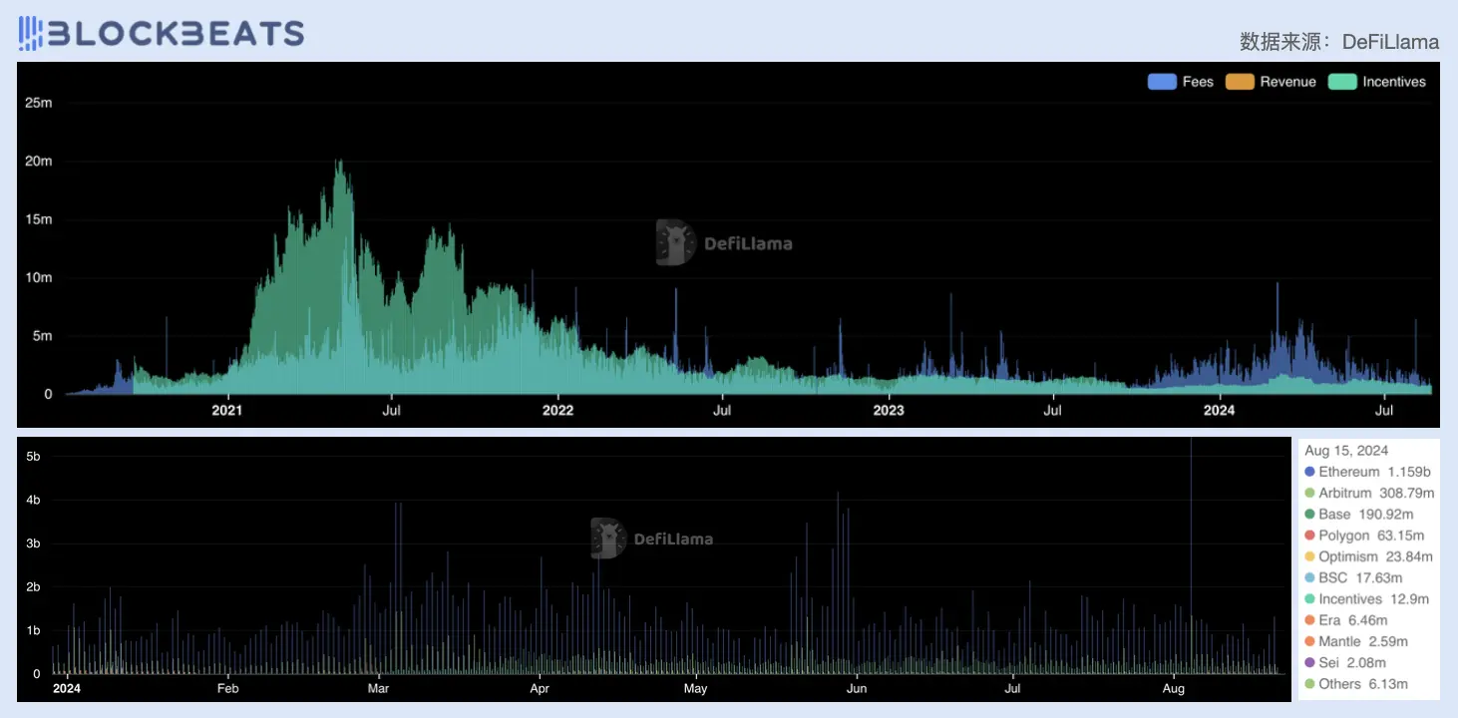Click the DefiLlama watermark in the top chart
Screen dimensions: 1458x718
tap(724, 242)
